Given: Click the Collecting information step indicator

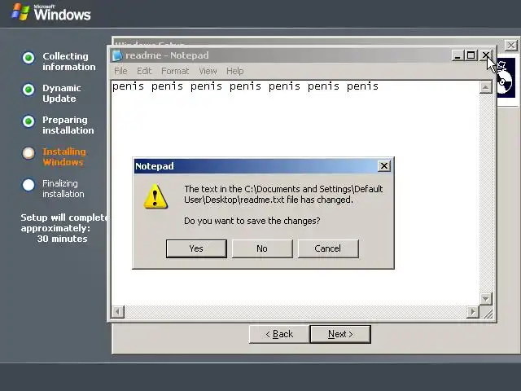Looking at the screenshot, I should [x=28, y=58].
